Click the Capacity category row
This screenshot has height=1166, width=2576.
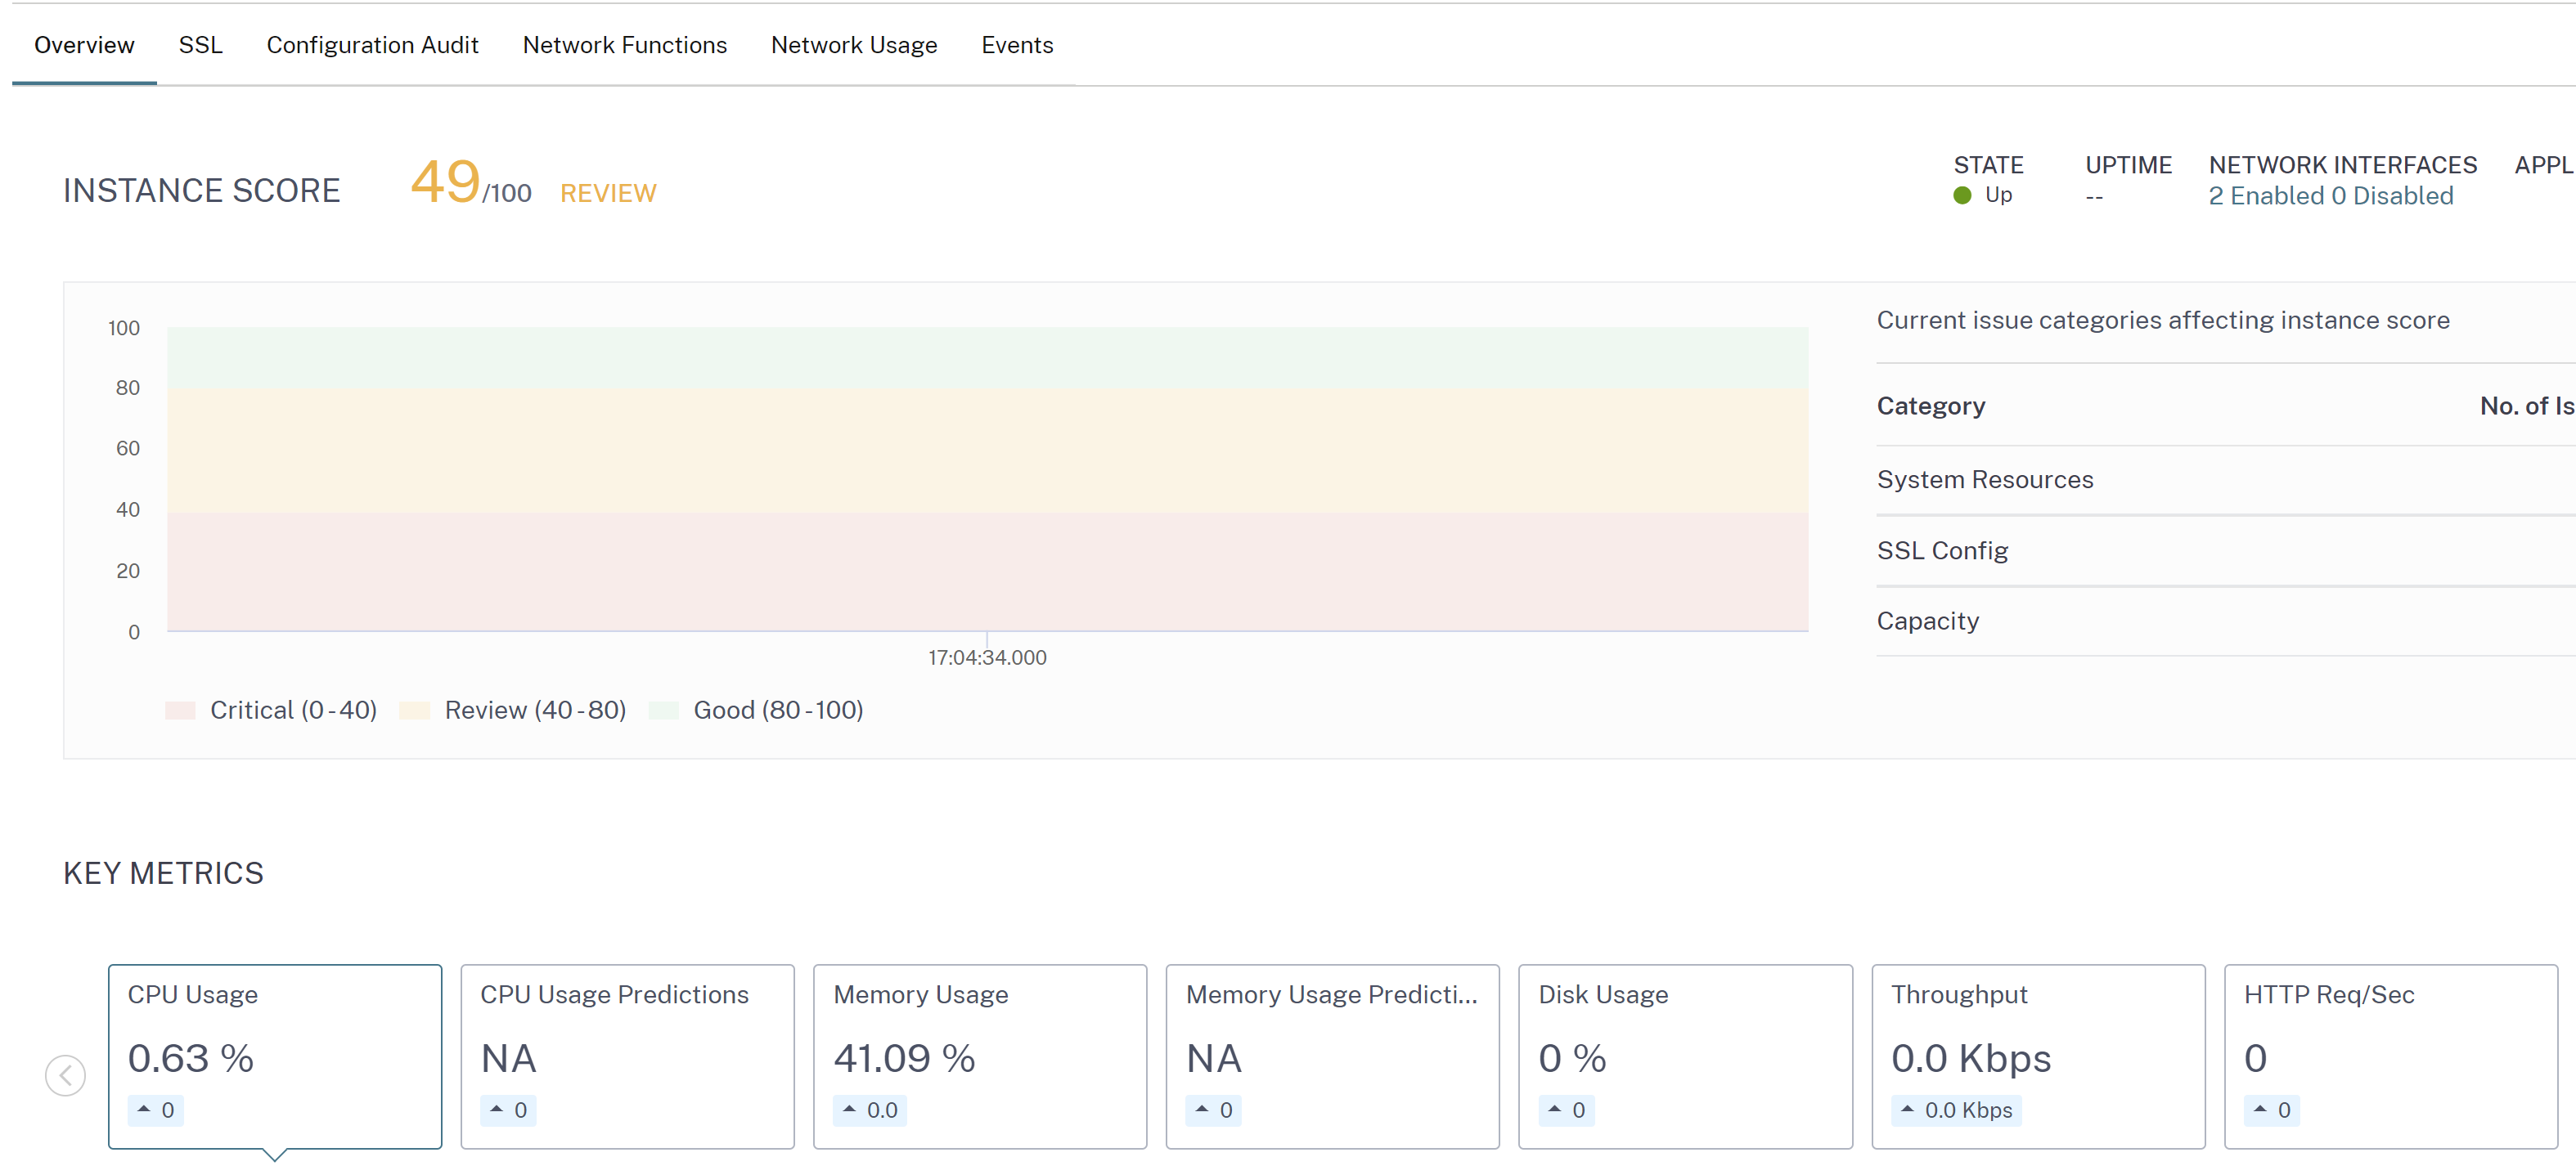tap(2226, 621)
